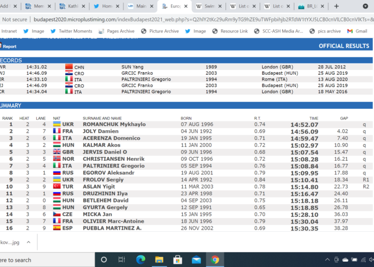Open Task View in the taskbar
The image size is (374, 267).
coord(122,260)
